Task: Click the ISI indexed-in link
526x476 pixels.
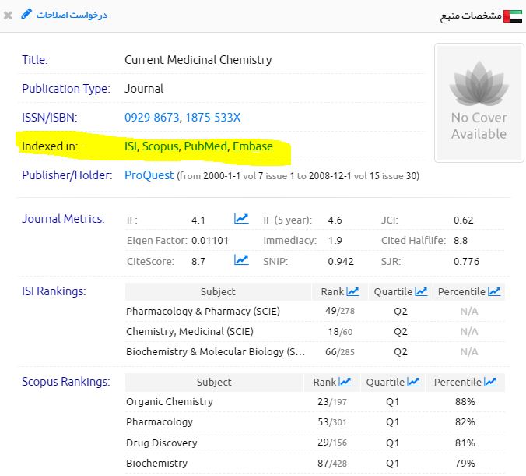Action: point(131,146)
